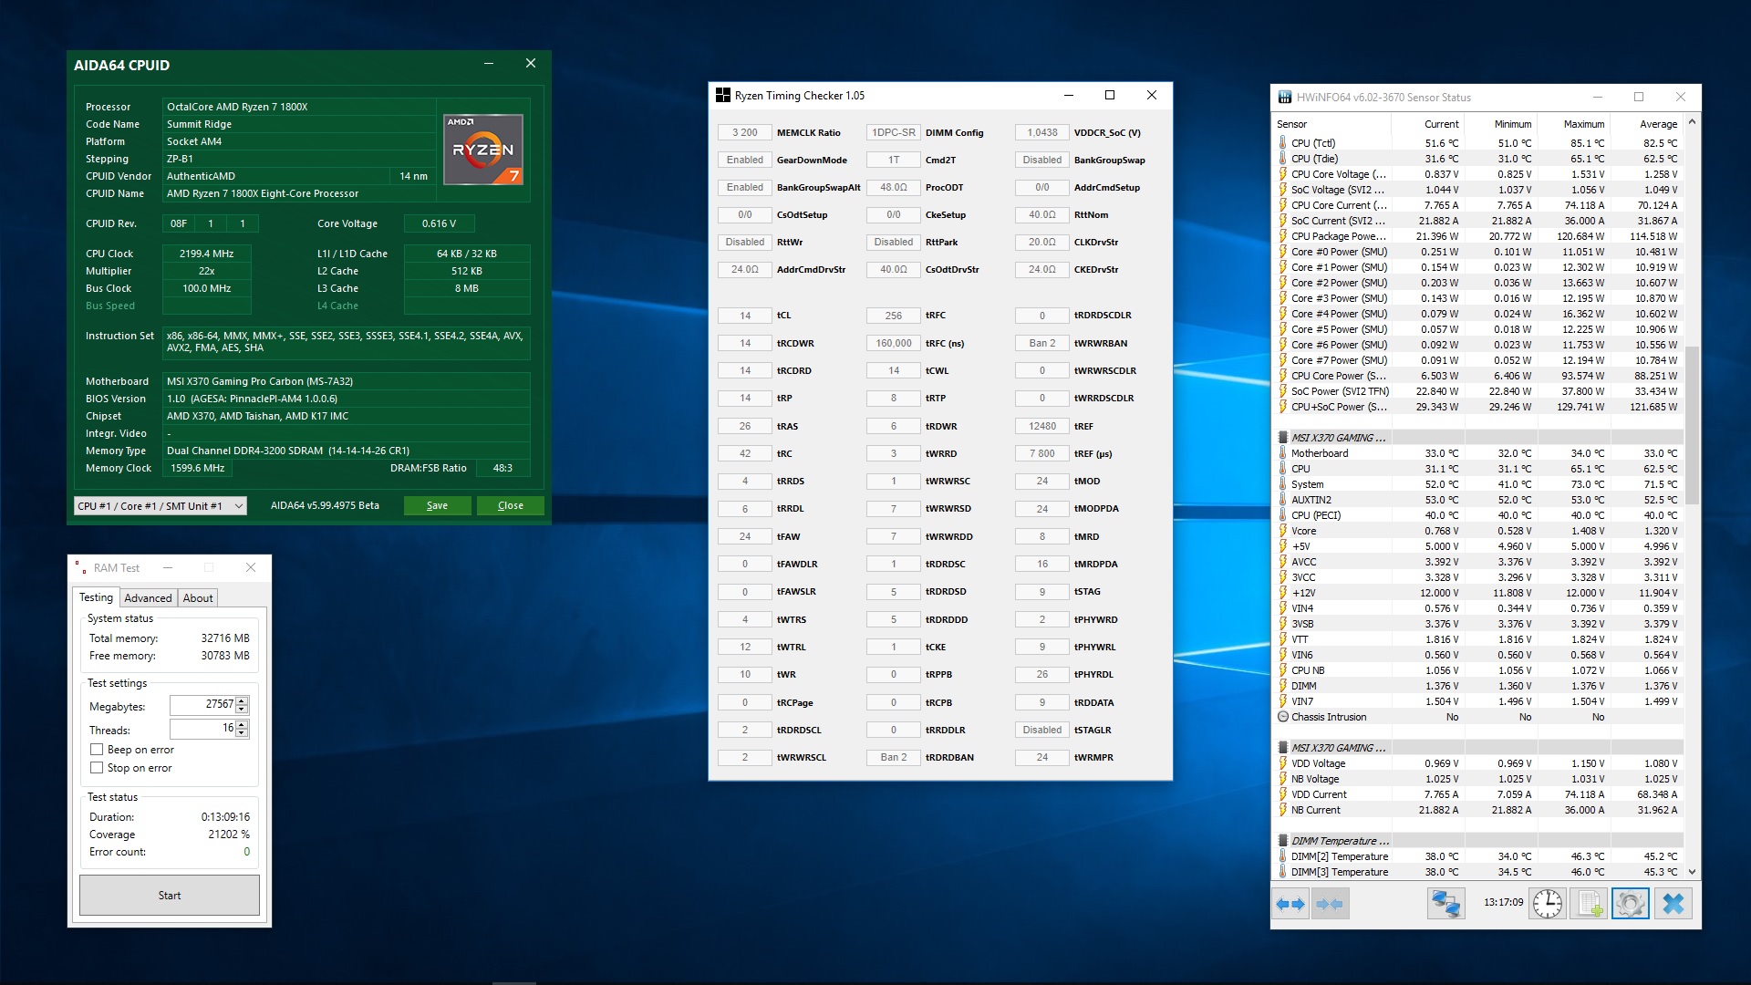Enable Stop on error checkbox

click(97, 768)
